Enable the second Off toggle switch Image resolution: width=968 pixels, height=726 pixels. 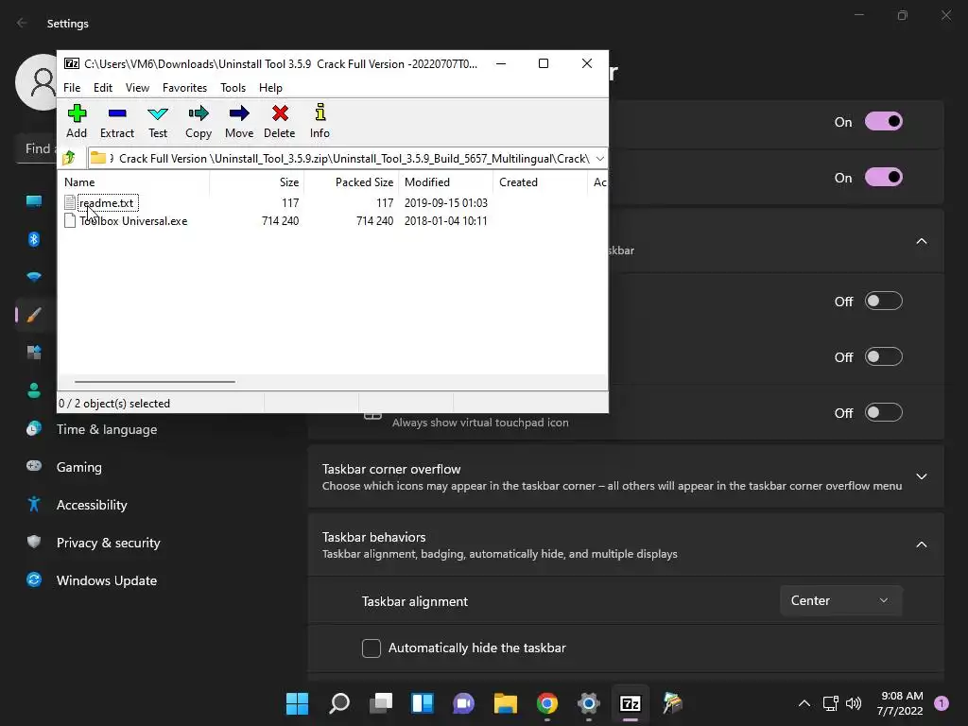(x=884, y=356)
